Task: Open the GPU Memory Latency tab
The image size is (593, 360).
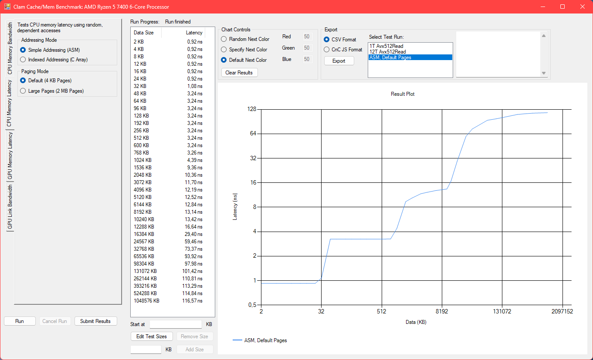Action: pyautogui.click(x=10, y=156)
